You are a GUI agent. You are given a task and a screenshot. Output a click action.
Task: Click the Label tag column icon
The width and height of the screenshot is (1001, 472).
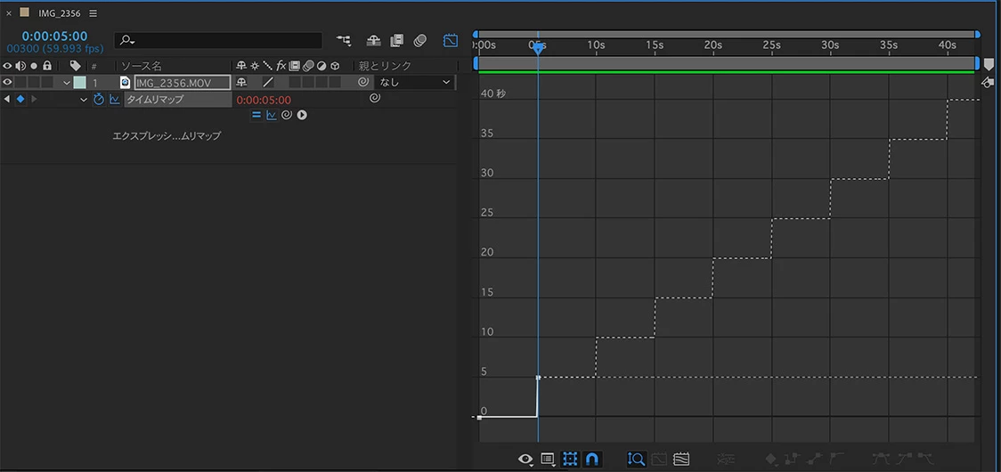76,65
